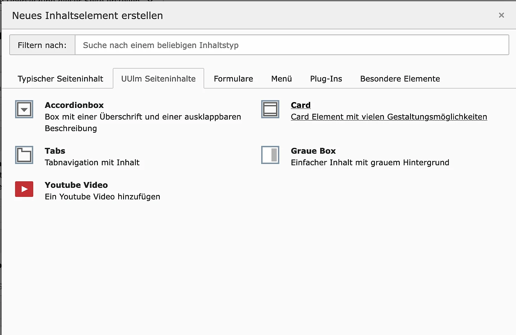Click the Card element icon
Viewport: 516px width, 335px height.
270,109
